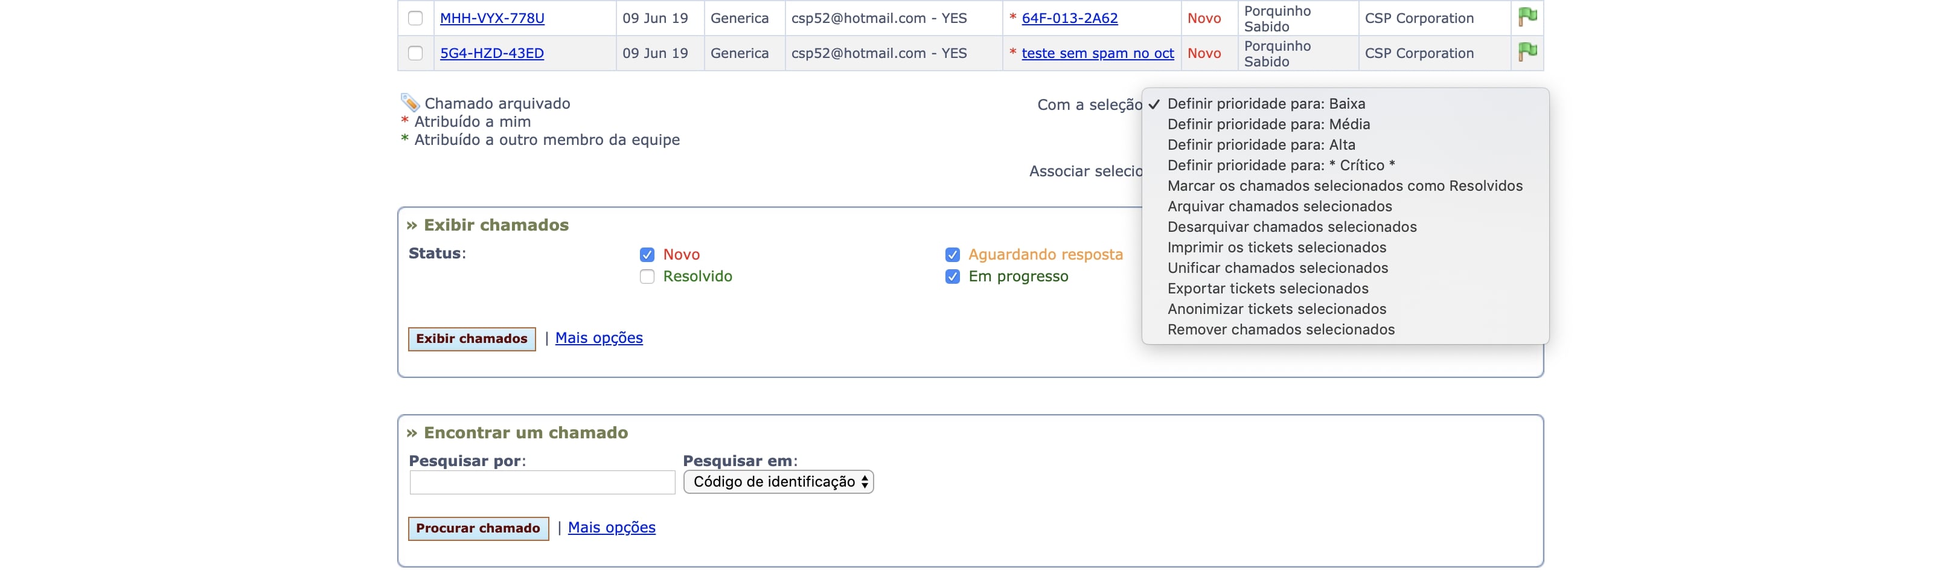Select Arquivar chamados selecionados option
1938x582 pixels.
click(1280, 207)
